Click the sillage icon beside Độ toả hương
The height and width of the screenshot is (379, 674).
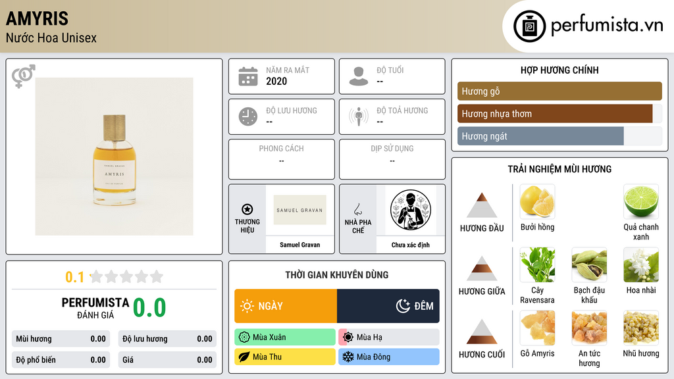359,116
